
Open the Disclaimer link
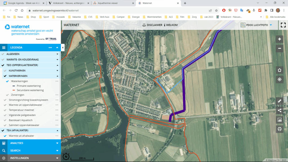(x=152, y=25)
